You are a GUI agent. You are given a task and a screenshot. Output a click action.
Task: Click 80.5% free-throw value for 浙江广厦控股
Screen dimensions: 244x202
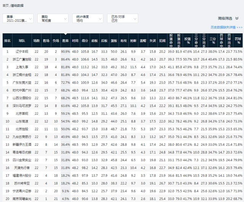point(238,59)
